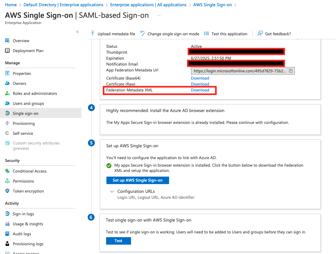336x254 pixels.
Task: Go to Properties under Manage
Action: tap(22, 74)
